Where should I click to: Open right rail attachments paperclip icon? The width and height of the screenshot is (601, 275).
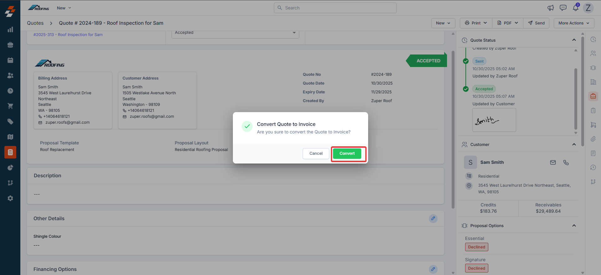593,139
